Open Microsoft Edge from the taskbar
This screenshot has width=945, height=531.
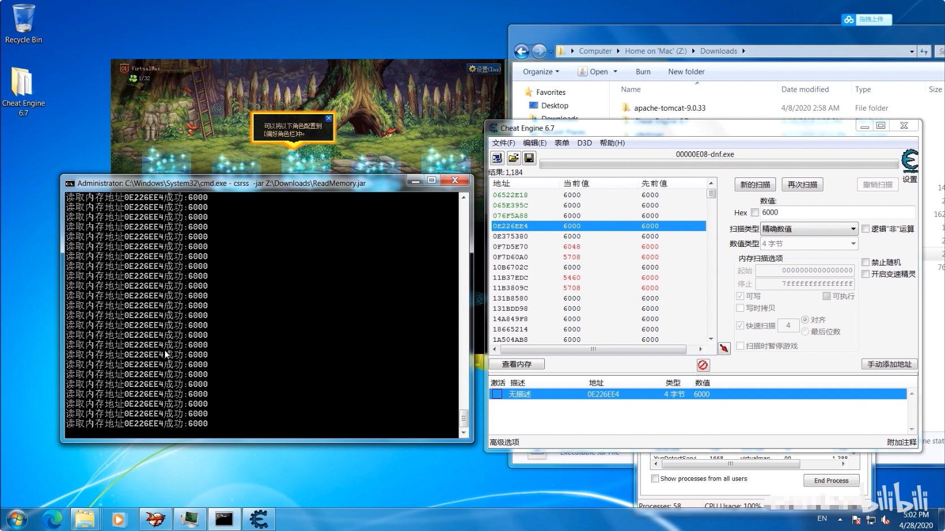[52, 519]
